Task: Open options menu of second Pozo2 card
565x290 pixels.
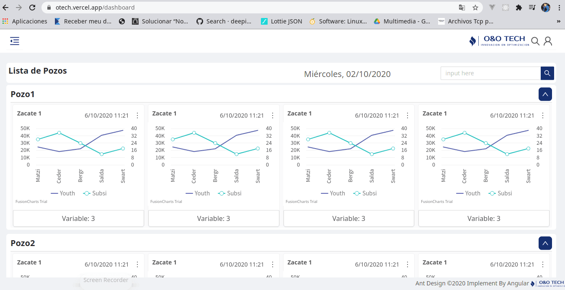Action: (273, 264)
